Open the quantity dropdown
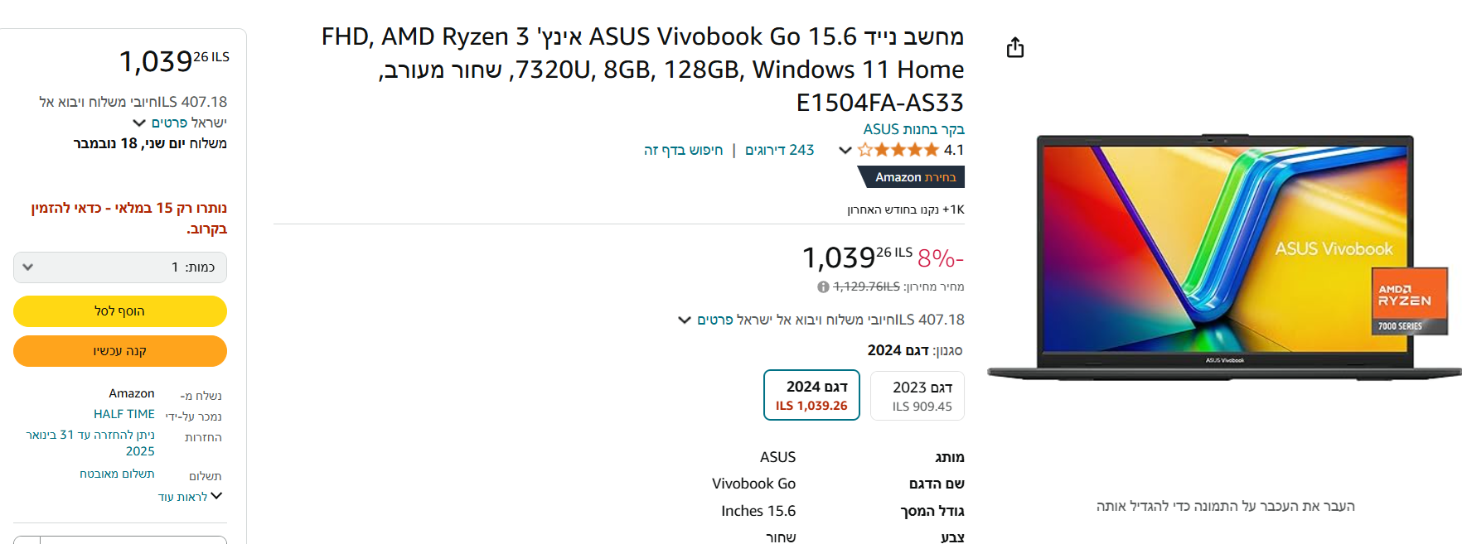Screen dimensions: 1462x544 click(120, 267)
